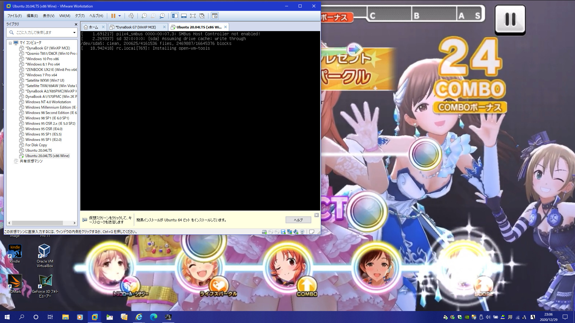This screenshot has height=323, width=575.
Task: Open 3DMark desktop shortcut
Action: click(15, 284)
